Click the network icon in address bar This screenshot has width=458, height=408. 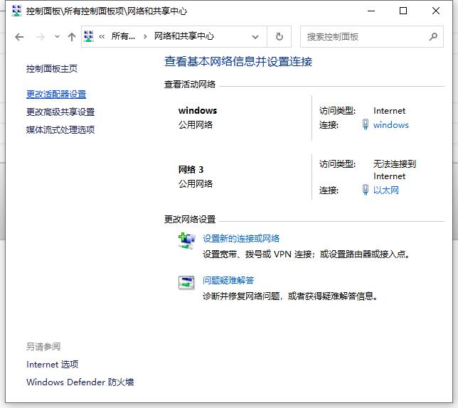[89, 36]
